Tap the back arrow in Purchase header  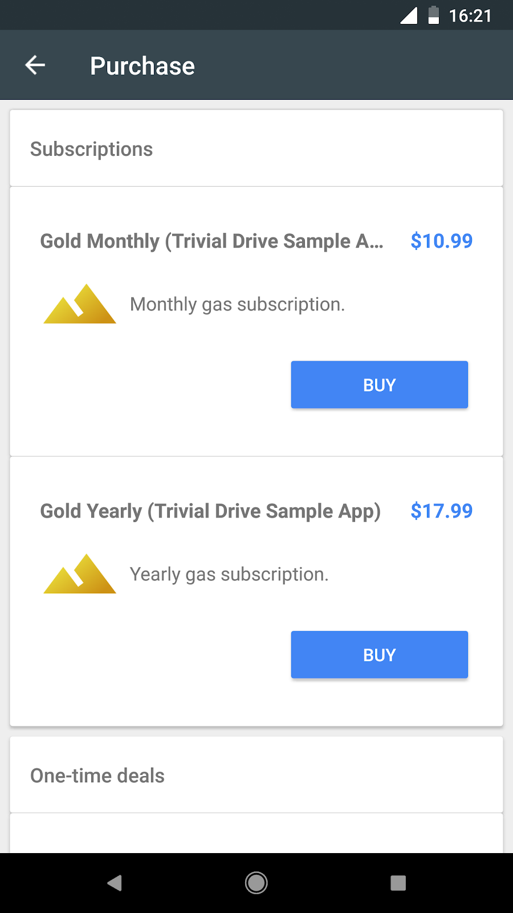click(x=35, y=66)
